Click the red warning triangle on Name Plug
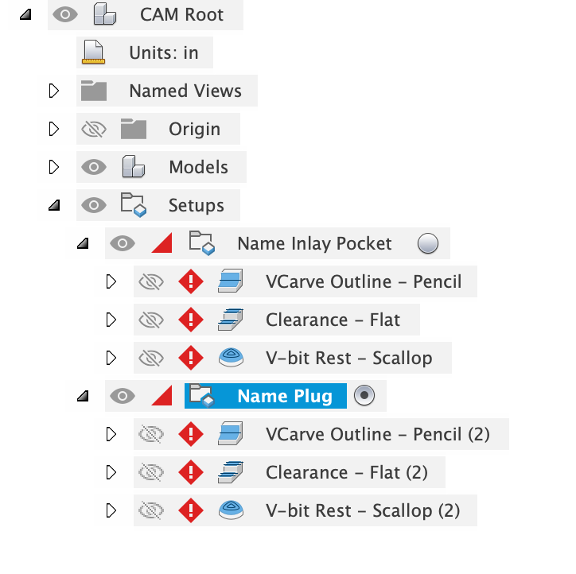576x574 pixels. pos(162,396)
